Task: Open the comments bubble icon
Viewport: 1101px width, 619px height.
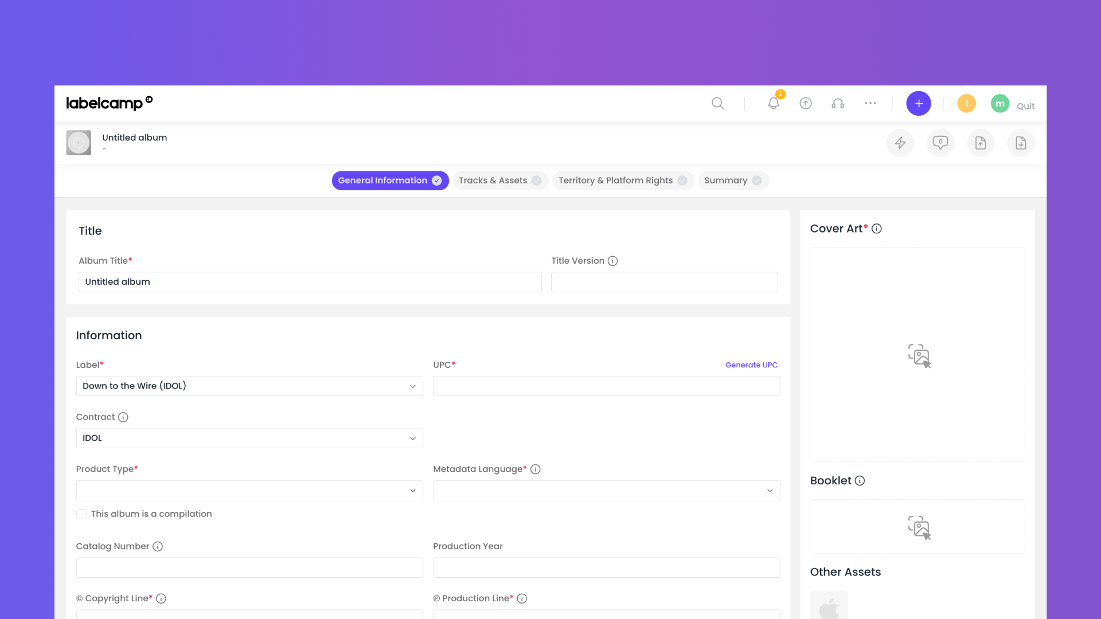Action: click(x=940, y=143)
